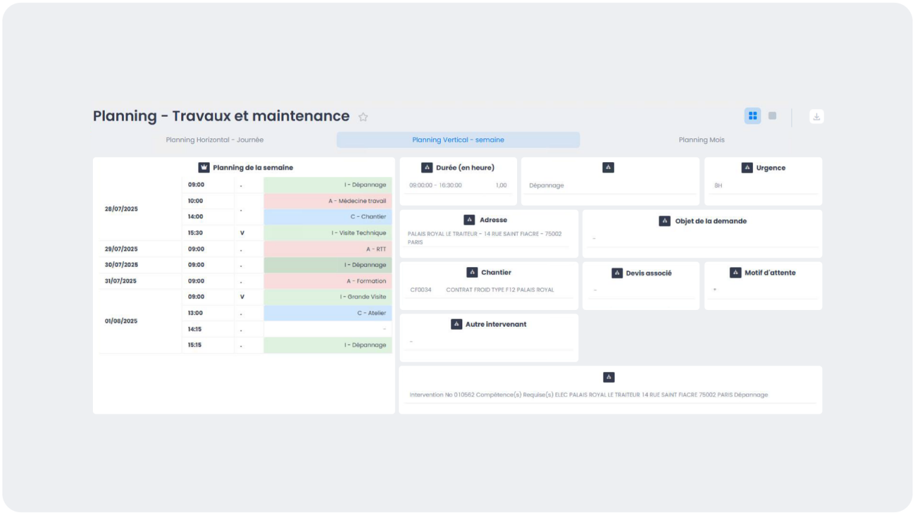Click the icon next to Durée (en heure)
Viewport: 915px width, 515px height.
(427, 167)
